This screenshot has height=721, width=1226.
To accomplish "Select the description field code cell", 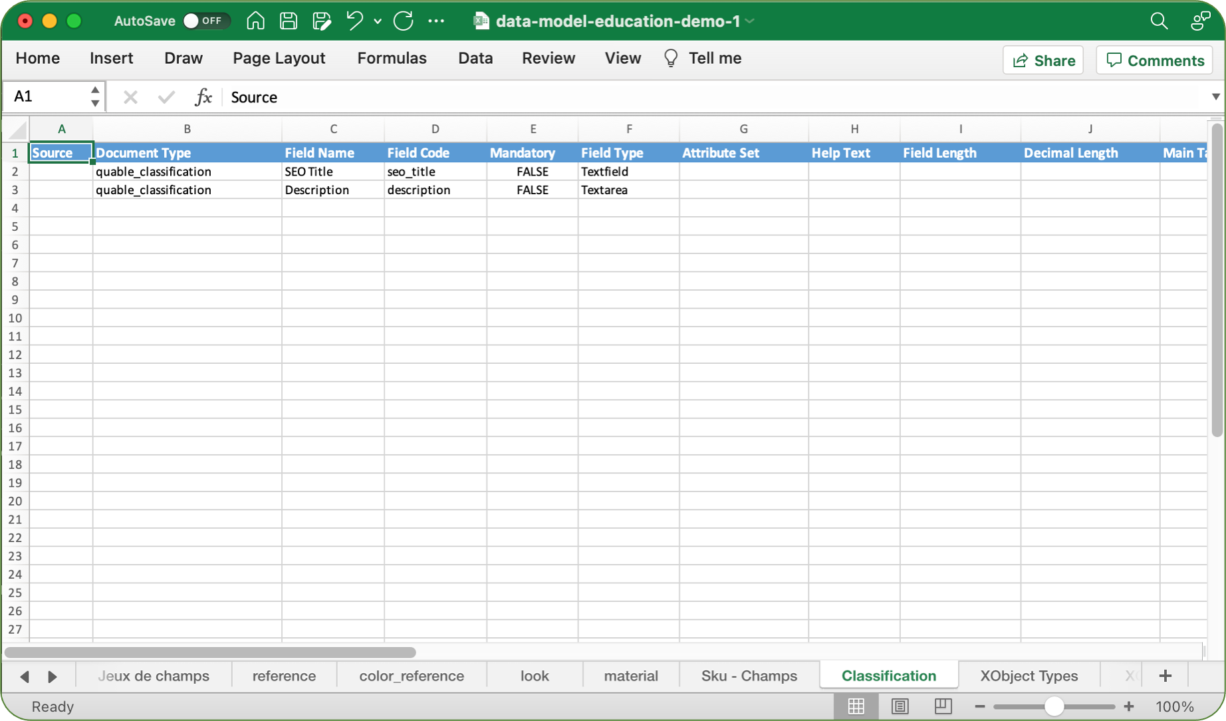I will pyautogui.click(x=435, y=190).
